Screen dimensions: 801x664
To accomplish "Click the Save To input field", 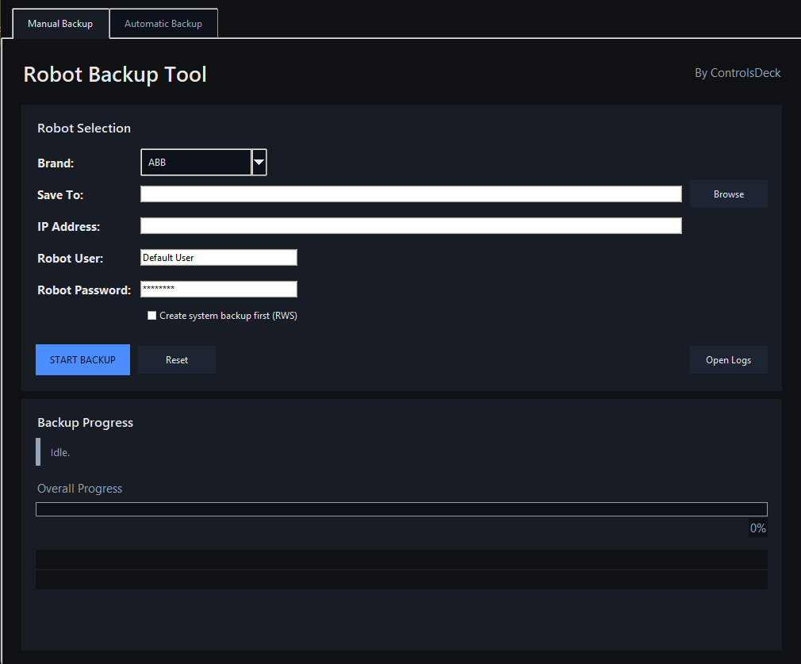I will tap(410, 194).
